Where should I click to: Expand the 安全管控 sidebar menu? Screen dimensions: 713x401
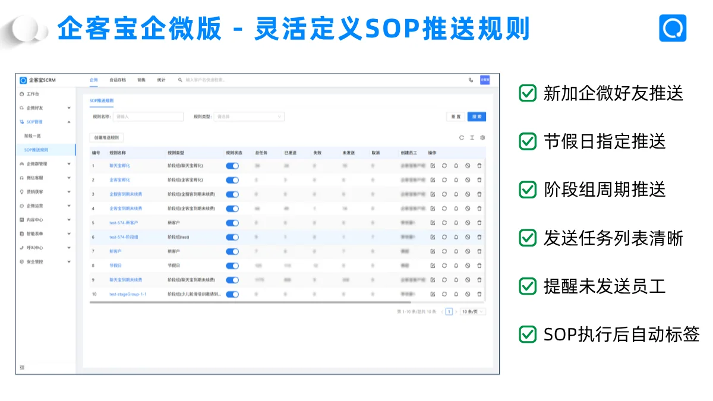(x=46, y=261)
